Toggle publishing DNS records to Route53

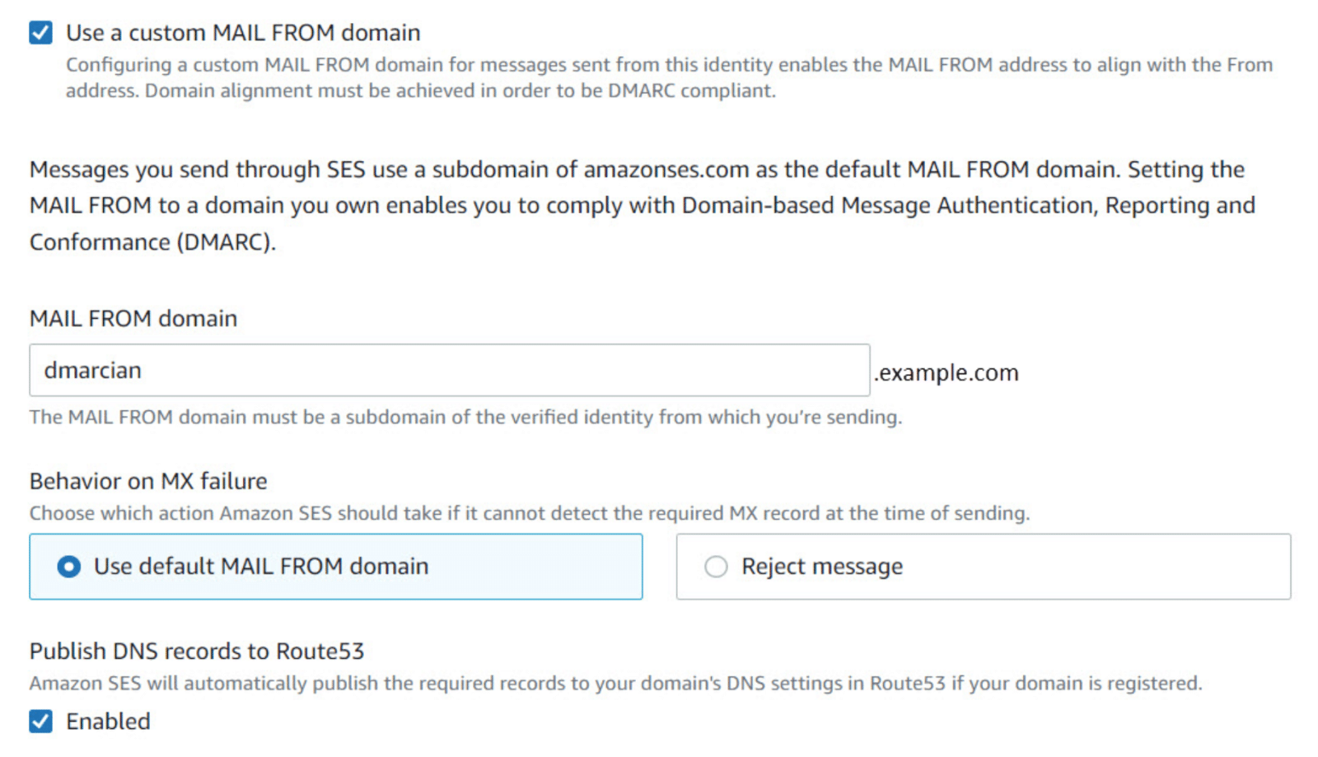click(40, 721)
